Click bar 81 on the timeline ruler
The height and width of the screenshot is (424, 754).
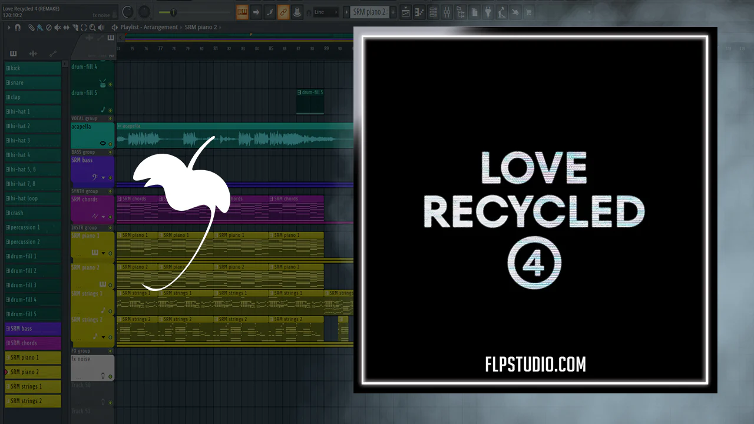(216, 48)
